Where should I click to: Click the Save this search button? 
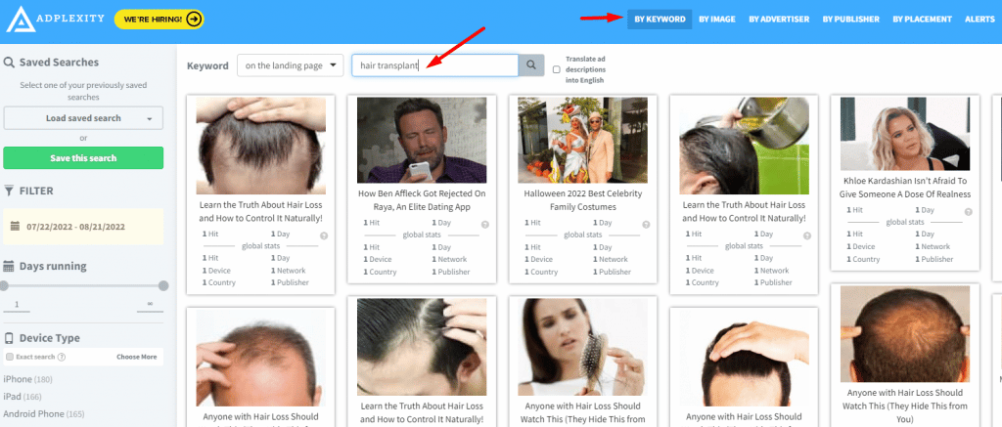(x=83, y=157)
